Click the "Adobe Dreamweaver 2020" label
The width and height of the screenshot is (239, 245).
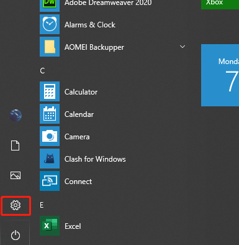108,3
